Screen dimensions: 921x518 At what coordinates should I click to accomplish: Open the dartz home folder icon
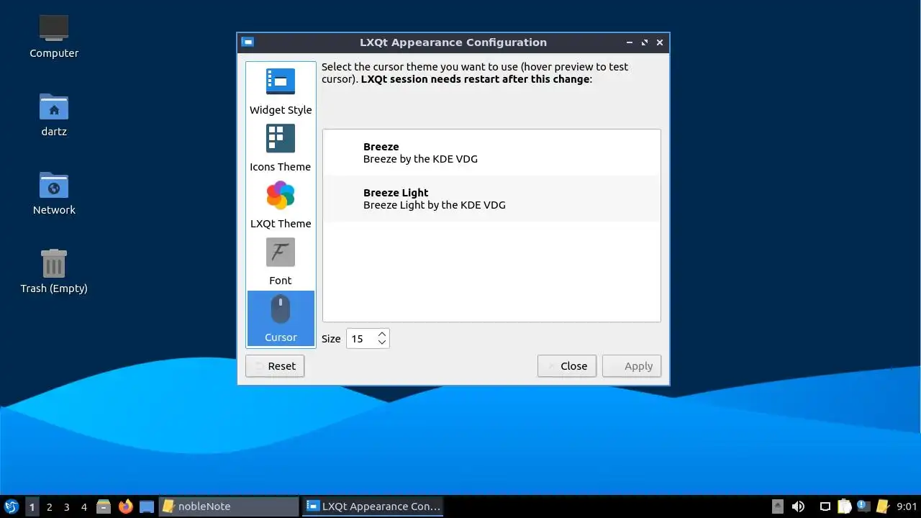click(x=54, y=114)
